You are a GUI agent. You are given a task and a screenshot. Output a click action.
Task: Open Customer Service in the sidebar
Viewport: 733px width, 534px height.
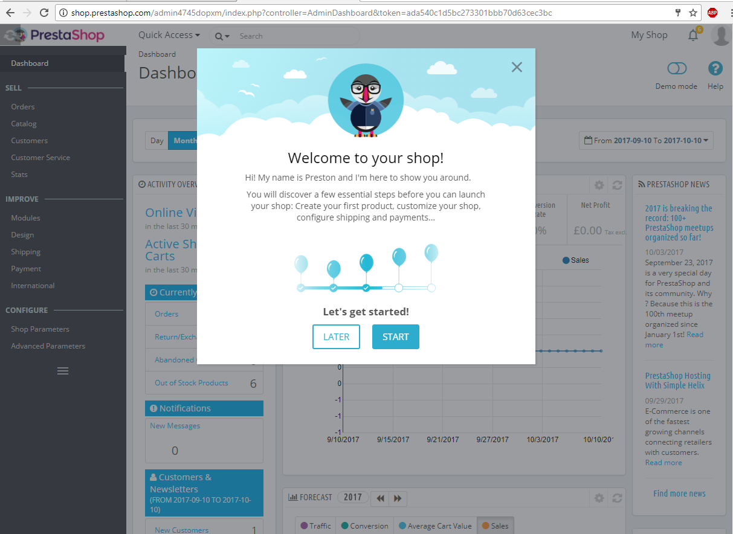[x=40, y=158]
